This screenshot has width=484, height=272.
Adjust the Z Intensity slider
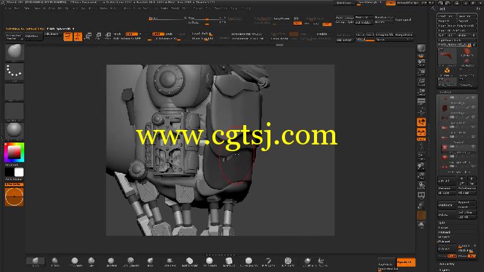[x=168, y=39]
